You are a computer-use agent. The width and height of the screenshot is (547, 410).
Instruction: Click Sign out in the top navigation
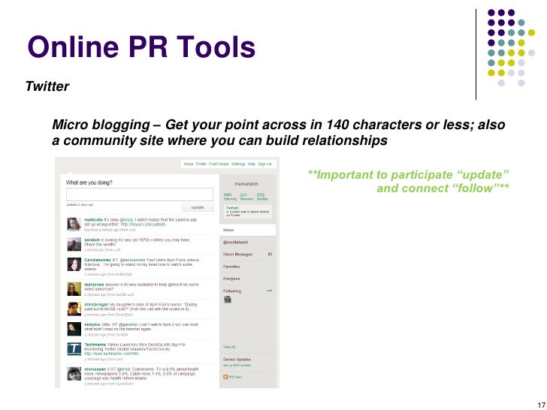pos(264,164)
